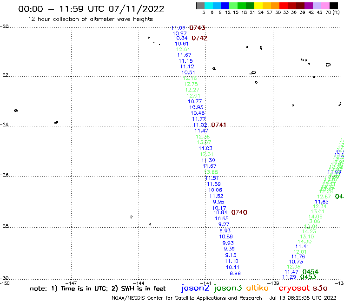Click the -147 longitude axis label
This screenshot has height=302, width=344.
tap(71, 283)
